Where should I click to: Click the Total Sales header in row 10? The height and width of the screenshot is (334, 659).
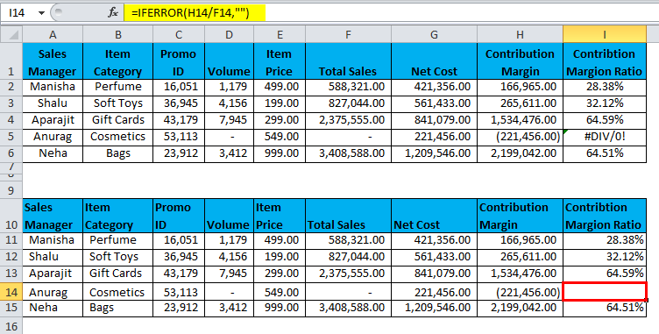click(348, 216)
